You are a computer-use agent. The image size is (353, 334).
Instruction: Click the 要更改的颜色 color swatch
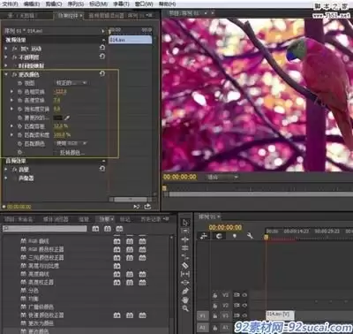pyautogui.click(x=58, y=118)
